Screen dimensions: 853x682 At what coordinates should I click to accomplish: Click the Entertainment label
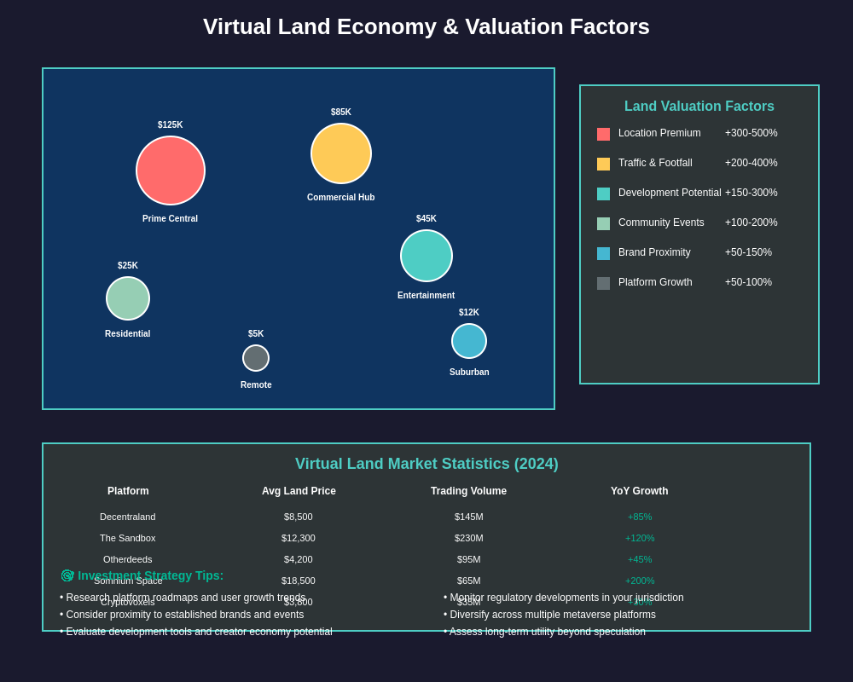[426, 295]
